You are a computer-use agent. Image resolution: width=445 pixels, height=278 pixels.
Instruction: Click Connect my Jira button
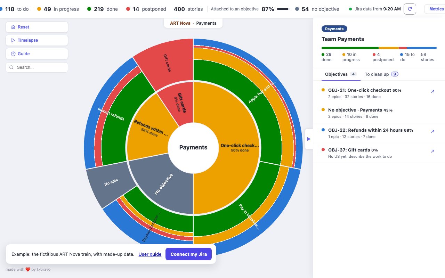[188, 254]
